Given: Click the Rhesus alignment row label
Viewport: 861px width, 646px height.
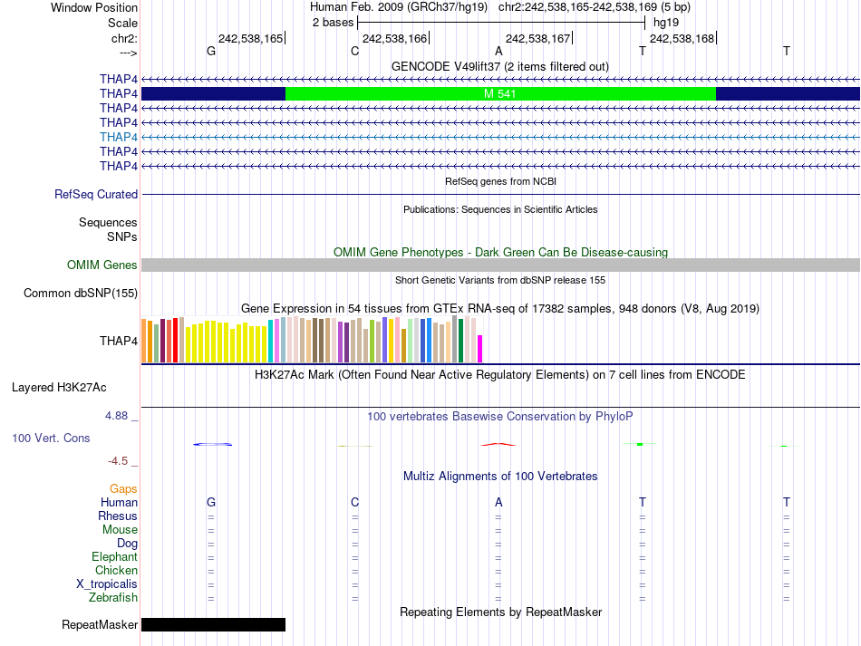Looking at the screenshot, I should coord(118,516).
